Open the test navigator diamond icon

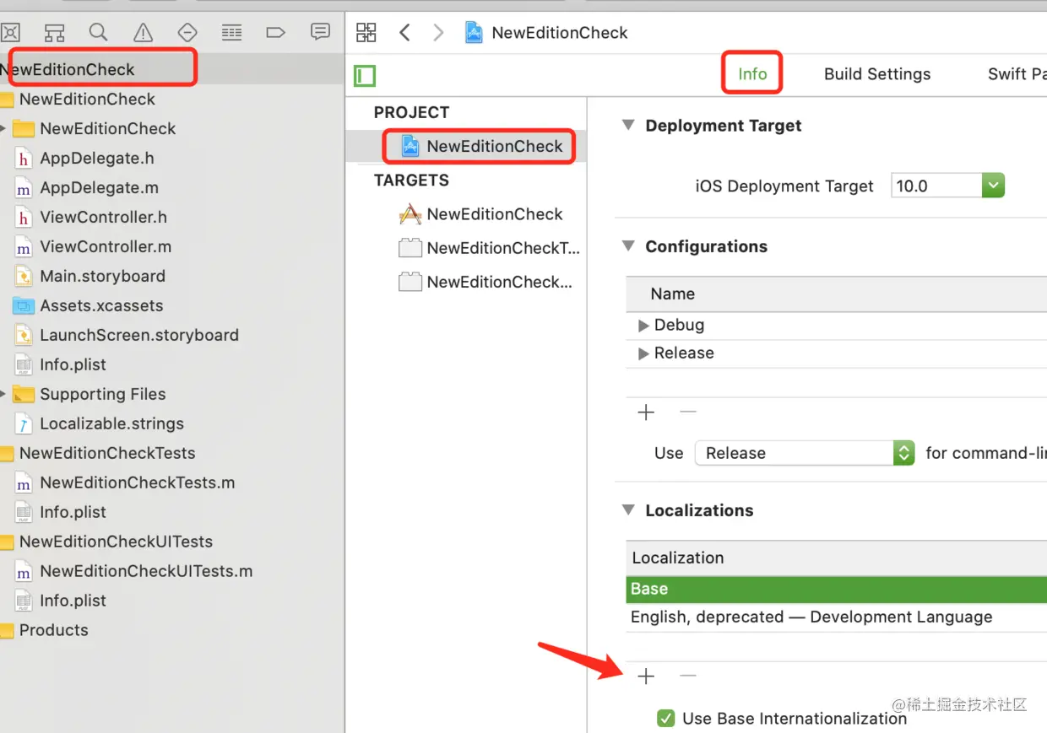coord(187,33)
